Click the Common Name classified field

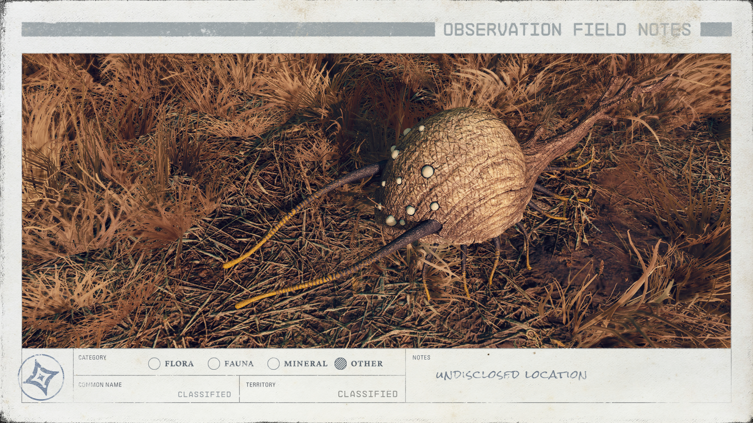click(156, 389)
